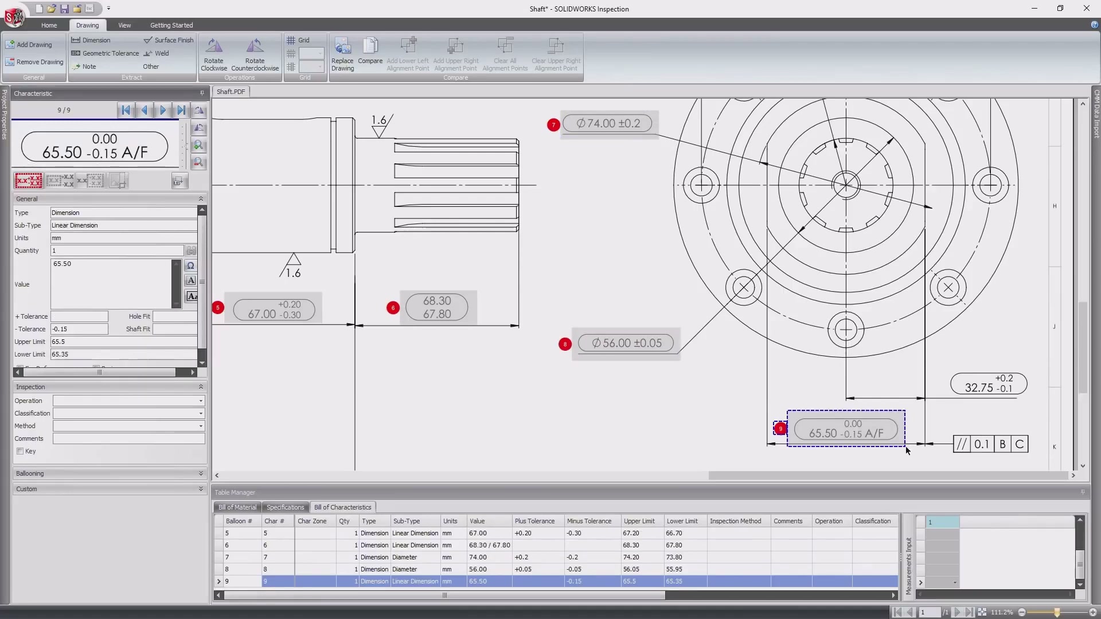Click zoom out minus button in status bar
Image resolution: width=1101 pixels, height=619 pixels.
tap(1021, 612)
